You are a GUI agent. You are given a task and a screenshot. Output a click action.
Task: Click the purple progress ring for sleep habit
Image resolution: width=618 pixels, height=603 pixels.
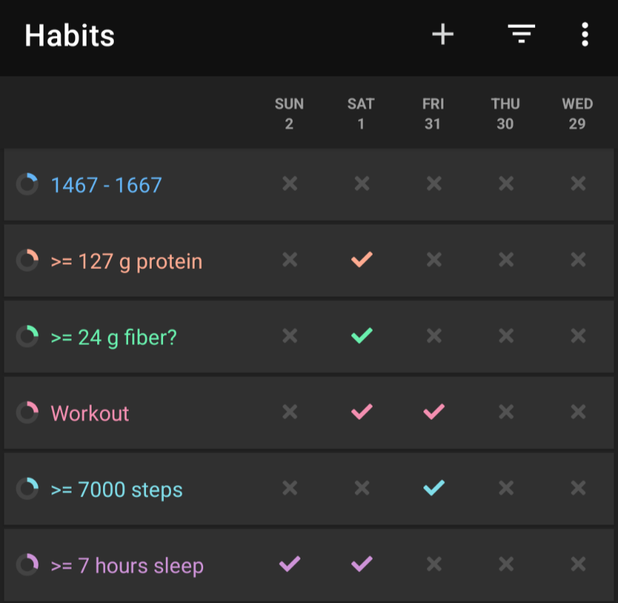(x=27, y=565)
